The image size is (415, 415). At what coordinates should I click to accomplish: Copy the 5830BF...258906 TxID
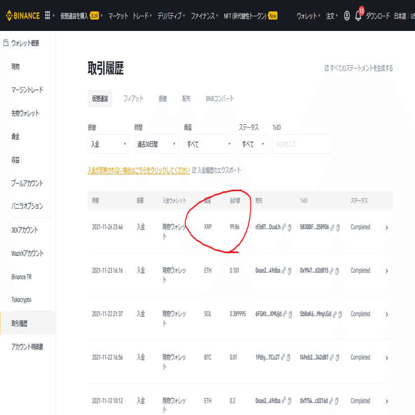tap(338, 227)
